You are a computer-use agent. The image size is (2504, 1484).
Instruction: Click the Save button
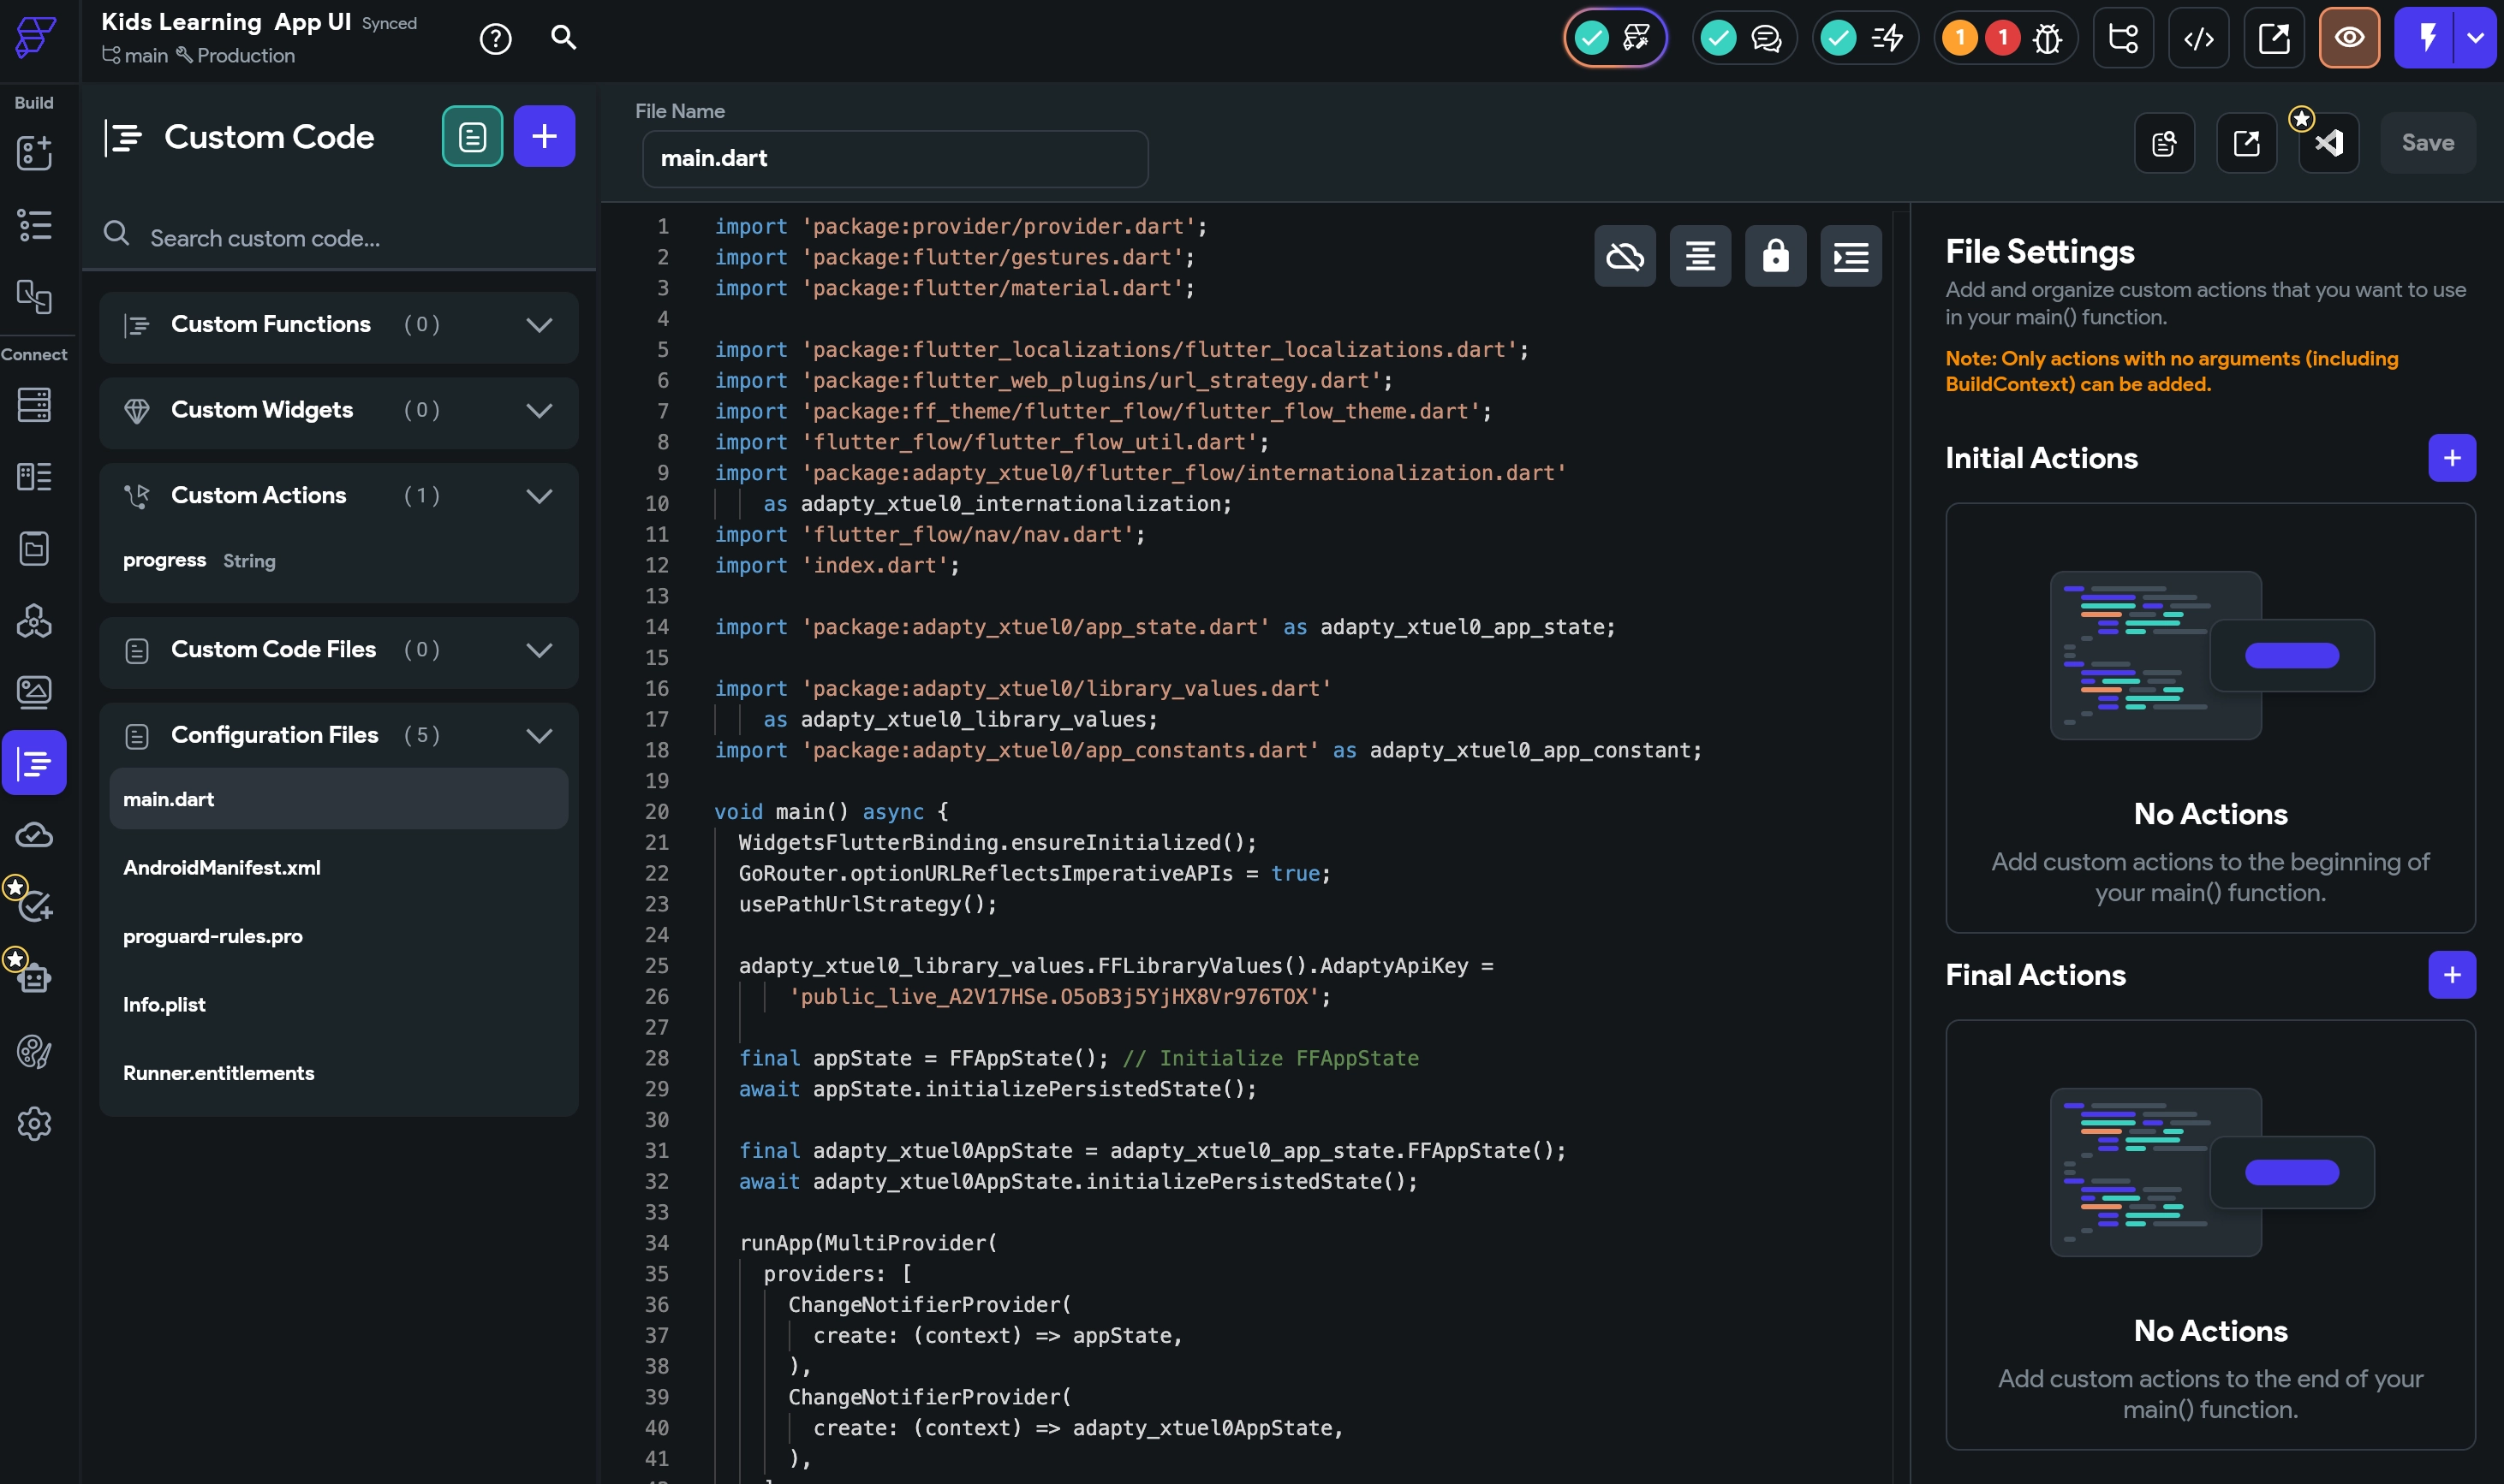coord(2427,142)
